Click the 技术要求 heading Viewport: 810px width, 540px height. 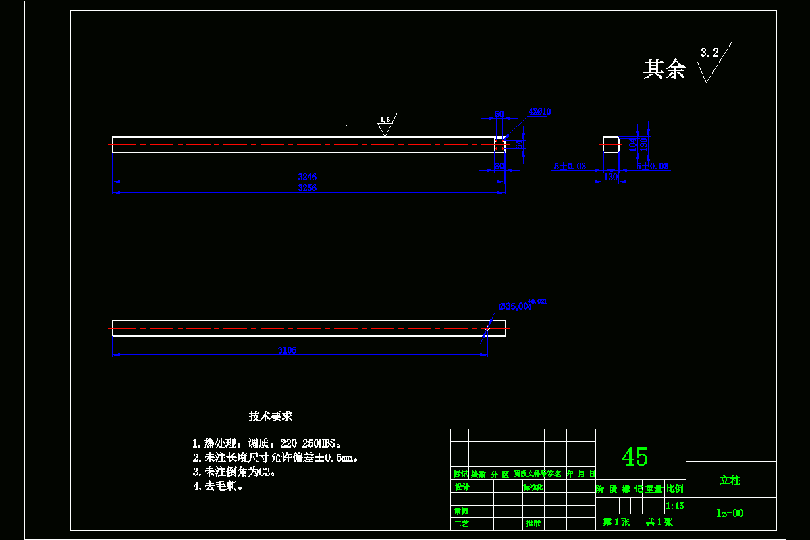tap(271, 416)
